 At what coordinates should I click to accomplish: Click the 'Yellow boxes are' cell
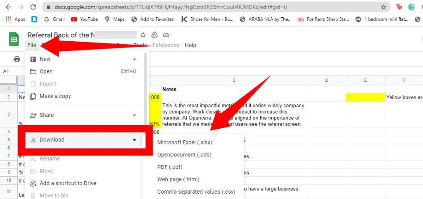click(404, 97)
